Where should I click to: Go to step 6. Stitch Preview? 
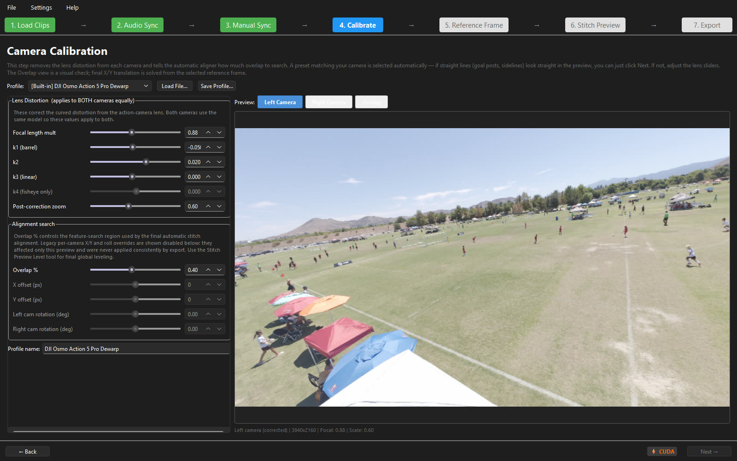point(595,25)
